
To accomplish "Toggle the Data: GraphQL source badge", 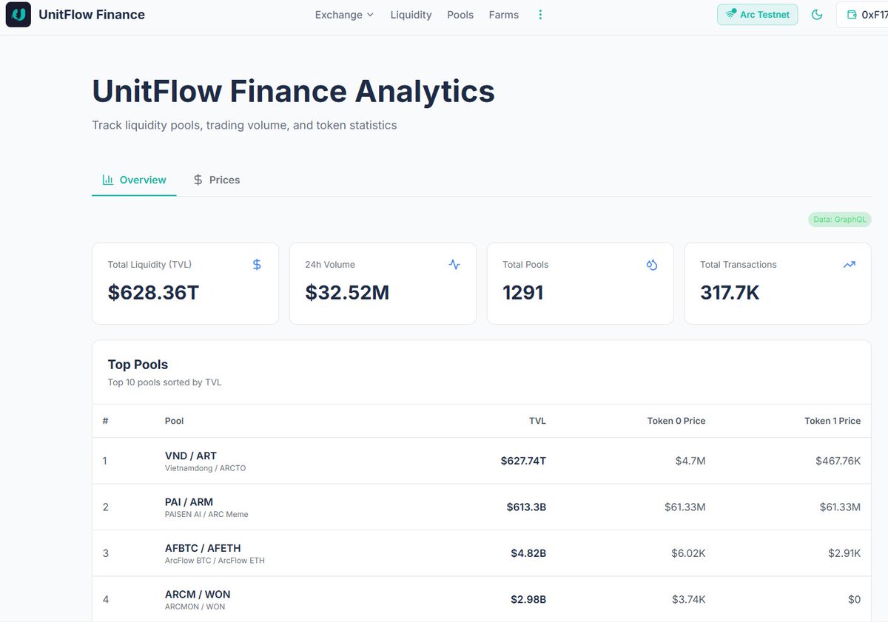I will (x=839, y=219).
